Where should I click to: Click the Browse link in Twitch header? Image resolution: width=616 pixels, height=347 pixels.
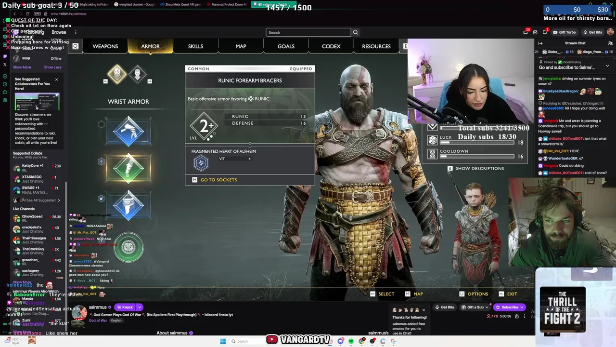[59, 32]
